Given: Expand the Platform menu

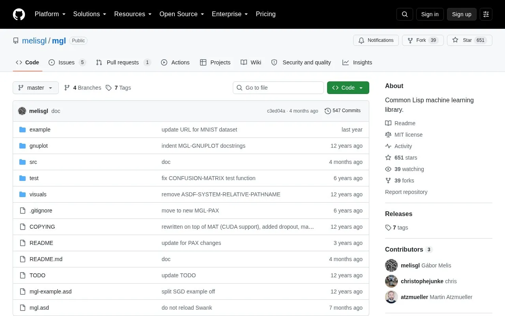Looking at the screenshot, I should click(50, 14).
